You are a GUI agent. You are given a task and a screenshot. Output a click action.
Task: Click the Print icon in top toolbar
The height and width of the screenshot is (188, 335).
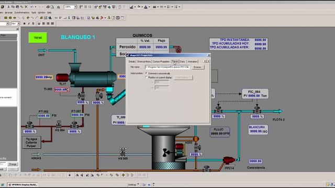(48, 7)
